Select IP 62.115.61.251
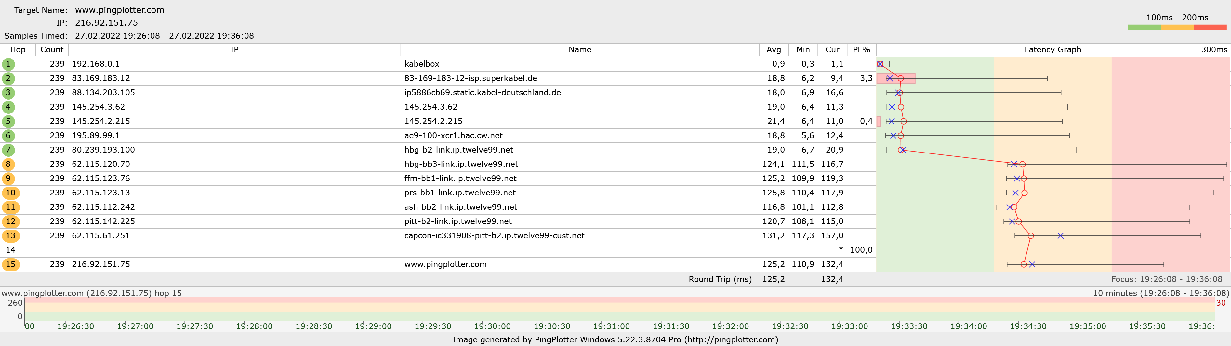1231x346 pixels. pos(101,236)
